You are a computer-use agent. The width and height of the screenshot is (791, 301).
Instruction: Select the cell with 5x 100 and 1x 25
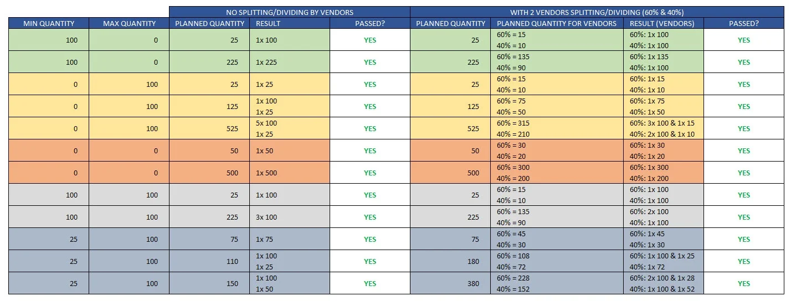click(291, 128)
